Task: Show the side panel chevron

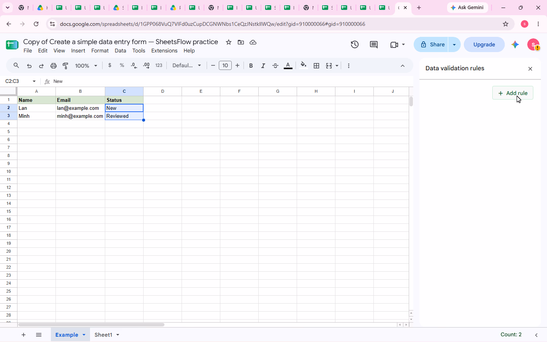Action: tap(536, 335)
